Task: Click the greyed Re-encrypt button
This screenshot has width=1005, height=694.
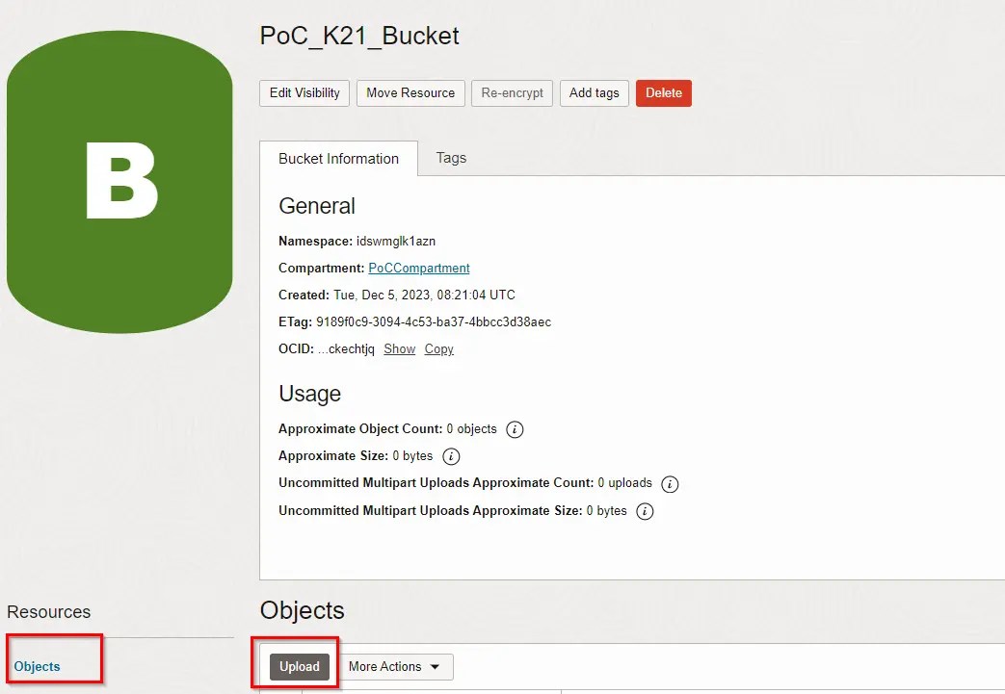Action: (512, 92)
